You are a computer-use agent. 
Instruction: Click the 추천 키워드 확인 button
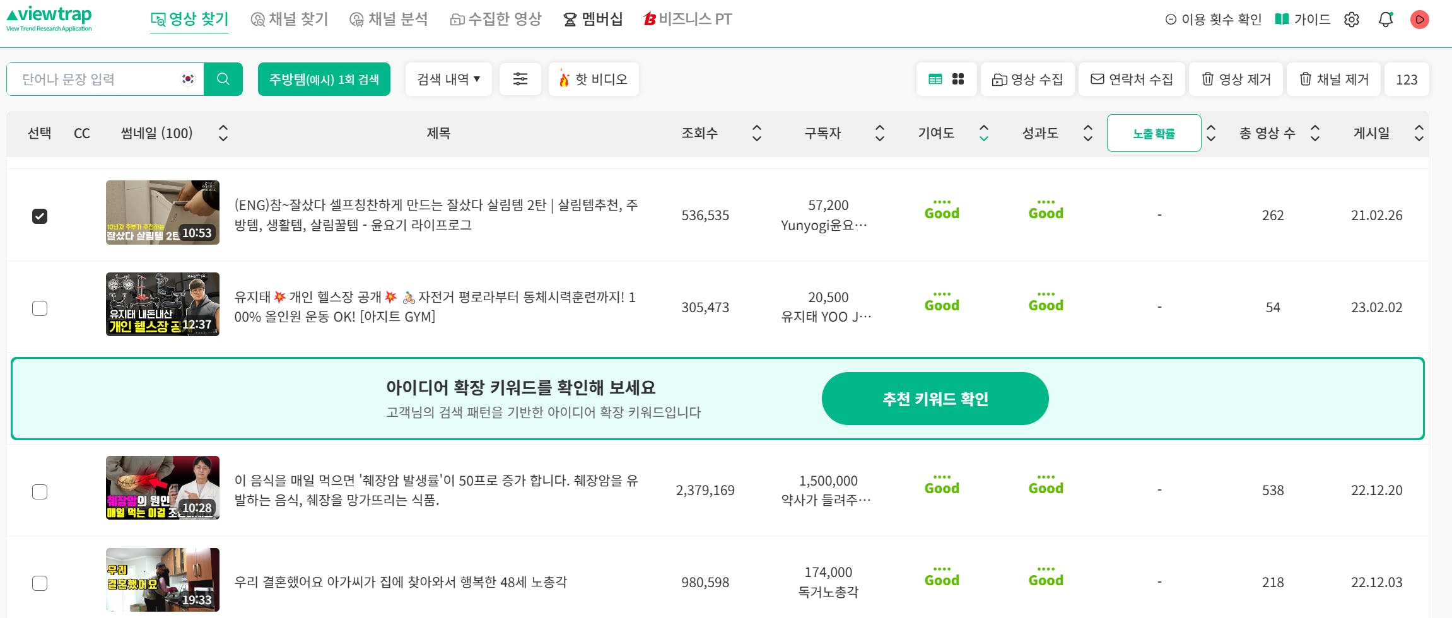(935, 399)
